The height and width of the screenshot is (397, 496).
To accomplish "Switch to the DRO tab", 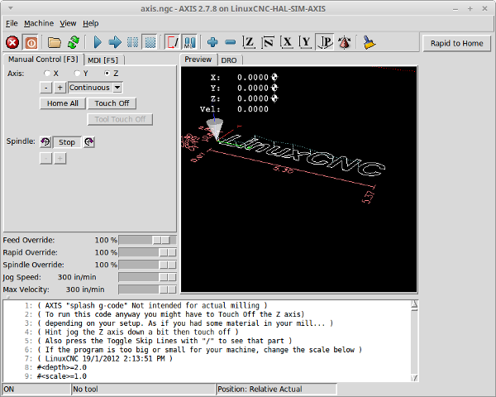I will pyautogui.click(x=230, y=60).
